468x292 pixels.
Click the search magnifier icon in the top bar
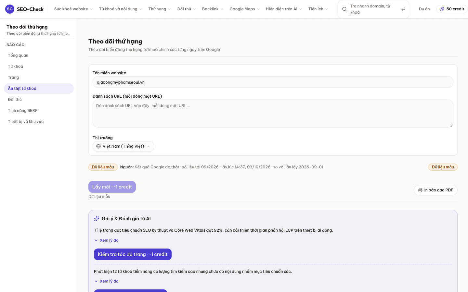344,9
